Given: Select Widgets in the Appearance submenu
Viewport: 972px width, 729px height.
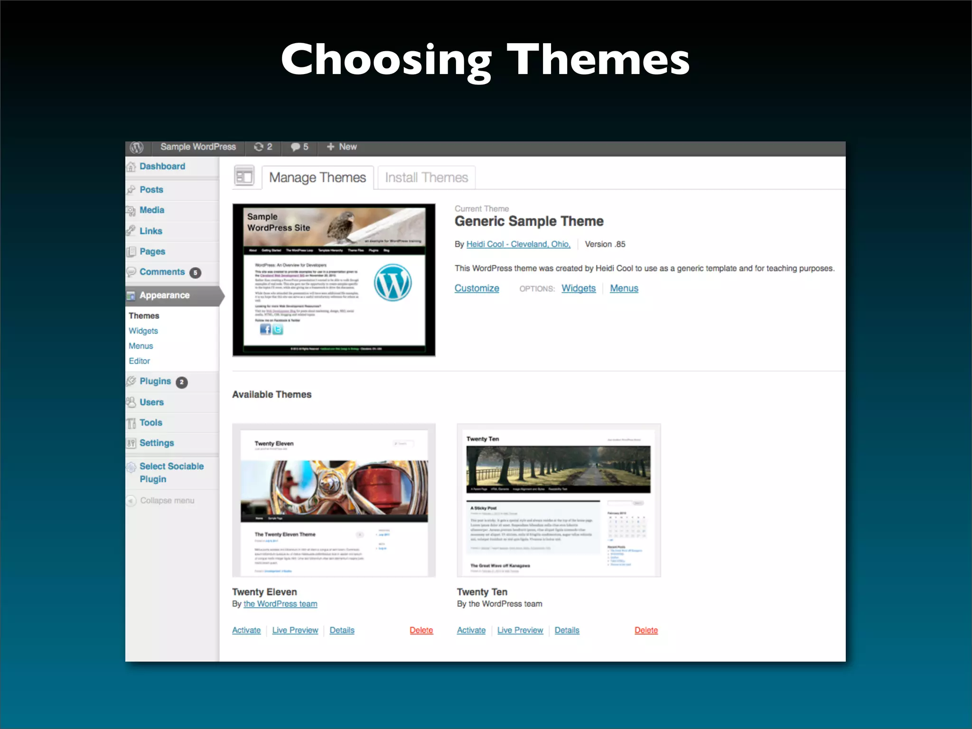Looking at the screenshot, I should 143,331.
